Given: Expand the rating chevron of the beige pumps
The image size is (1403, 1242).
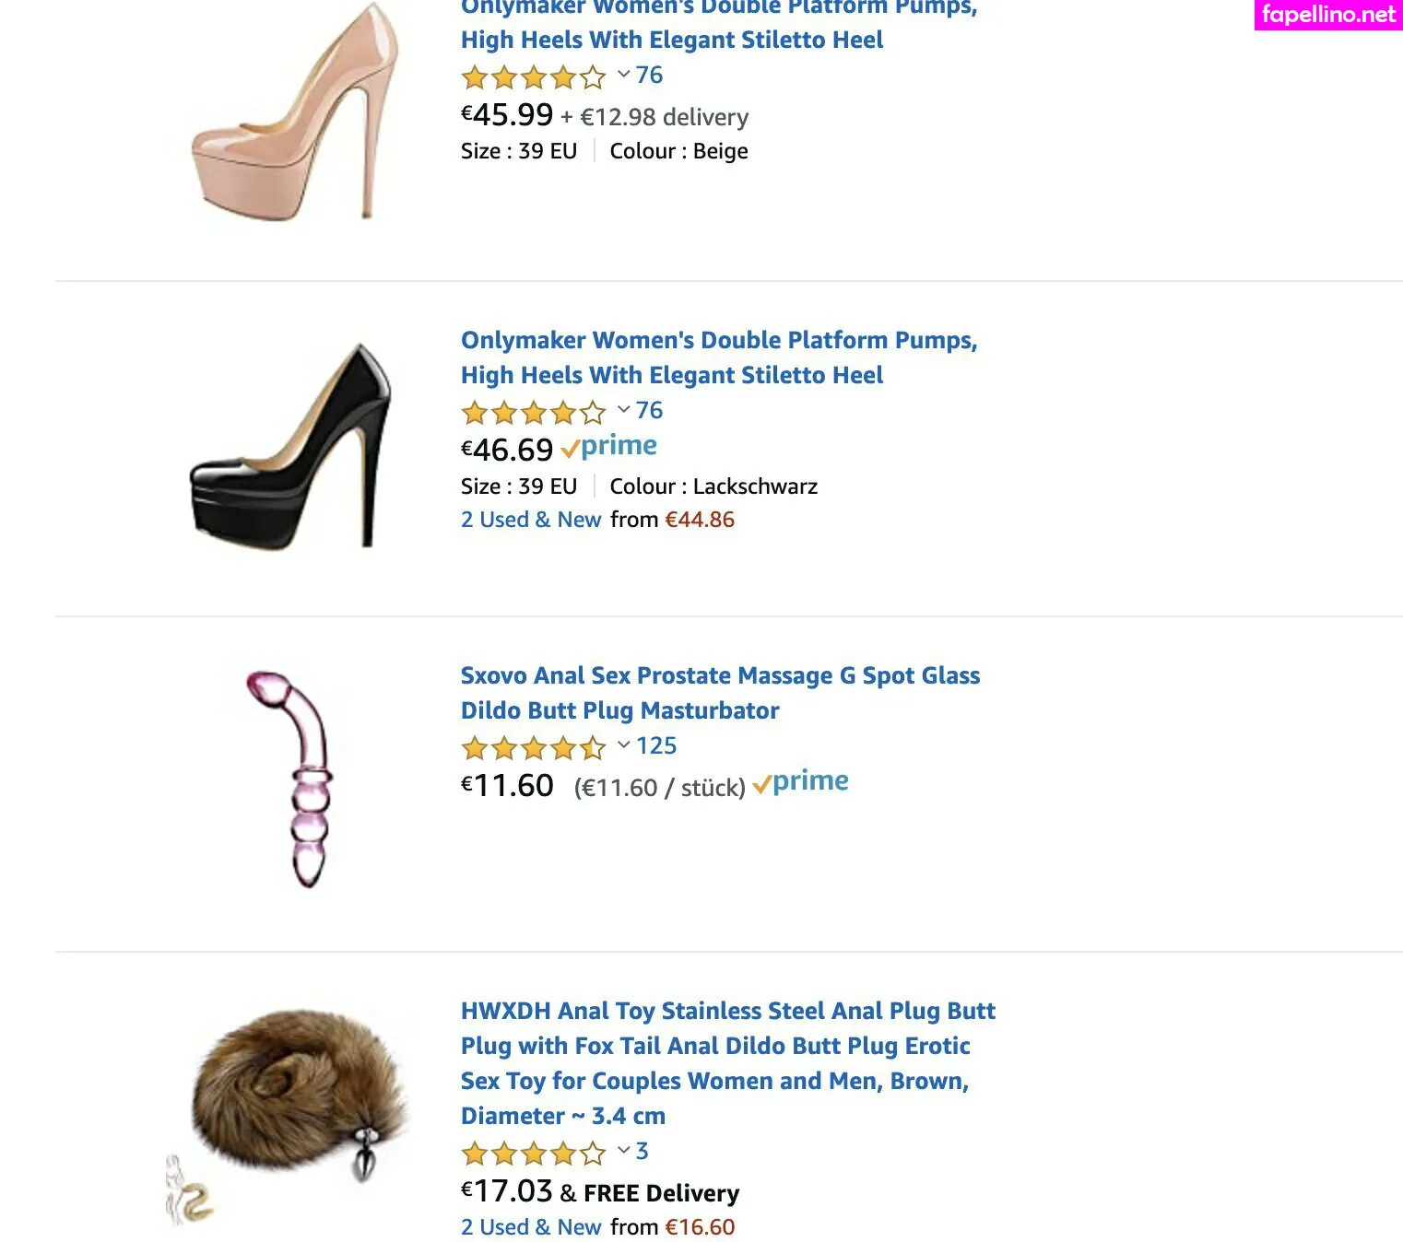Looking at the screenshot, I should [x=624, y=74].
